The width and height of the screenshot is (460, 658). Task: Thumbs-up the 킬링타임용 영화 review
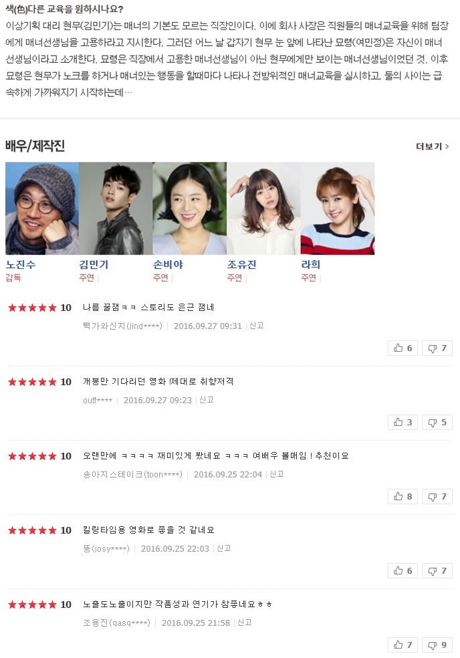click(403, 570)
